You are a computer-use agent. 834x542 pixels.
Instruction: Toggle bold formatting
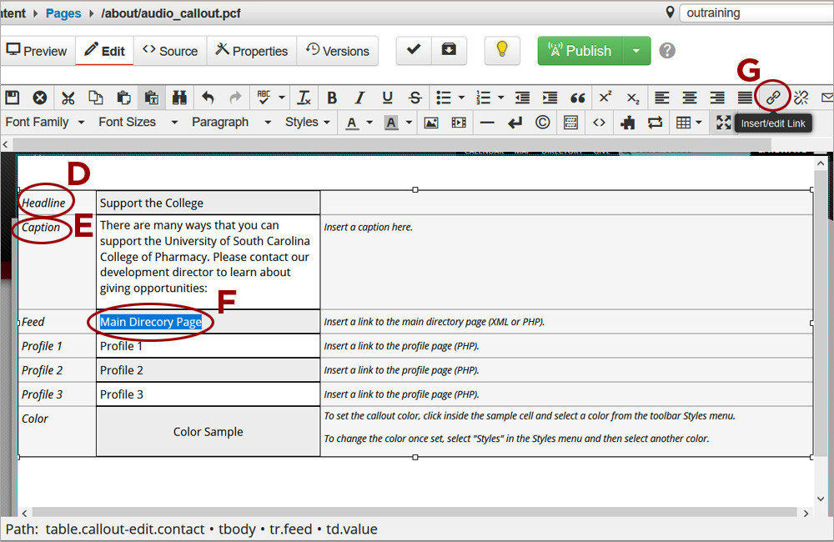[x=331, y=98]
